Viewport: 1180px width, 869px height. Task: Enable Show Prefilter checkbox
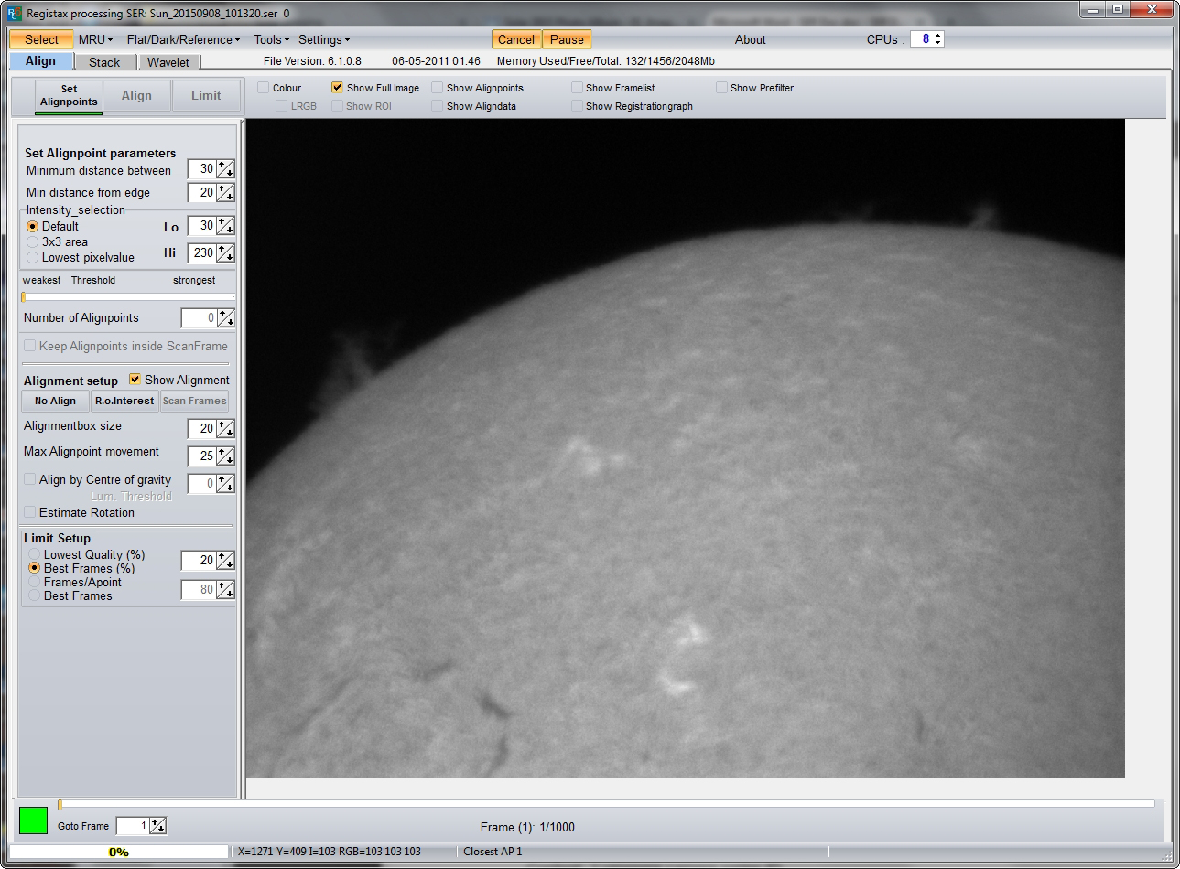pos(721,88)
